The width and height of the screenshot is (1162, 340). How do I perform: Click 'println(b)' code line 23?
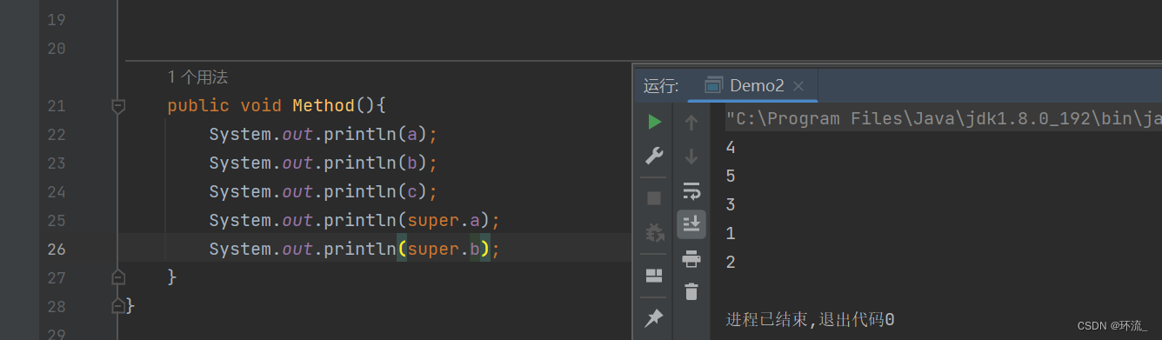tap(323, 163)
